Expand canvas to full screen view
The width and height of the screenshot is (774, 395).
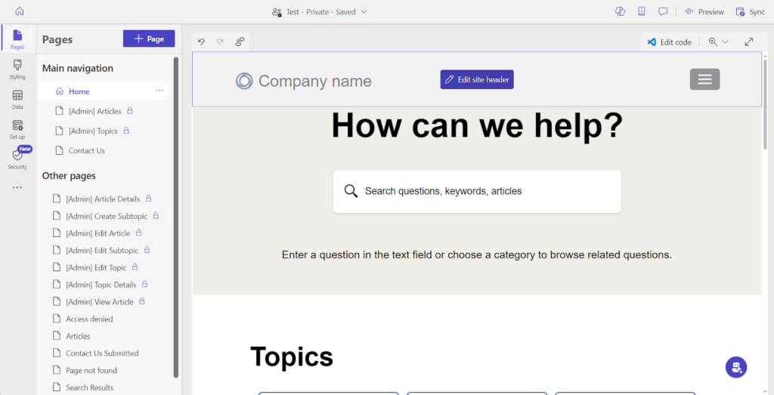point(749,42)
